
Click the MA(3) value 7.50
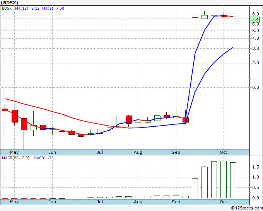coord(60,9)
